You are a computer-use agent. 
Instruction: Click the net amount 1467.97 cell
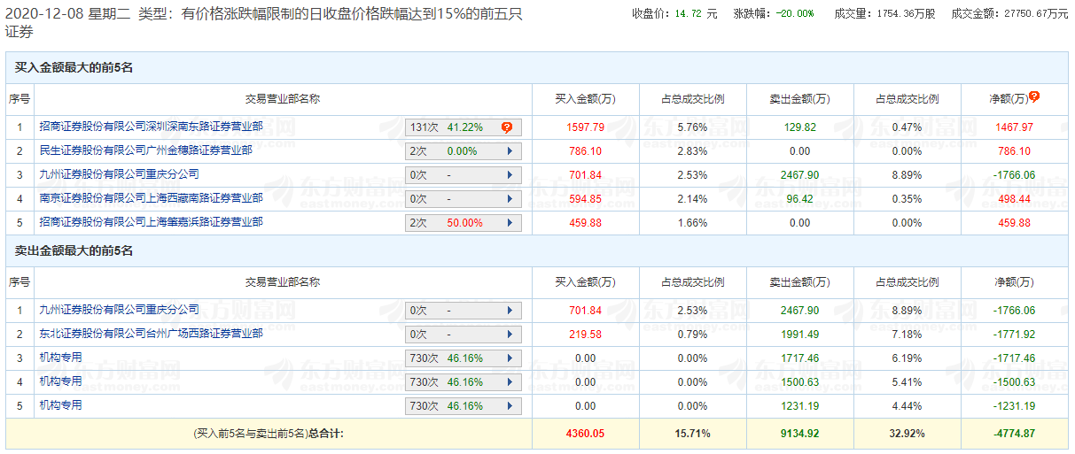(1016, 127)
